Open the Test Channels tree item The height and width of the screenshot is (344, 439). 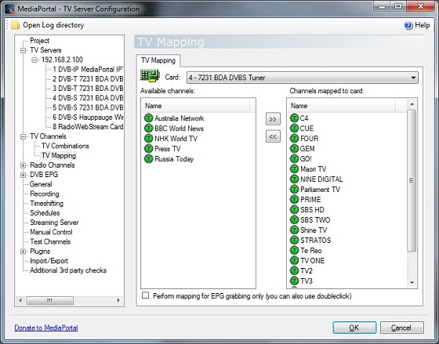50,241
